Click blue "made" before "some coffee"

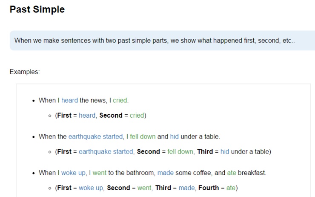tap(166, 173)
